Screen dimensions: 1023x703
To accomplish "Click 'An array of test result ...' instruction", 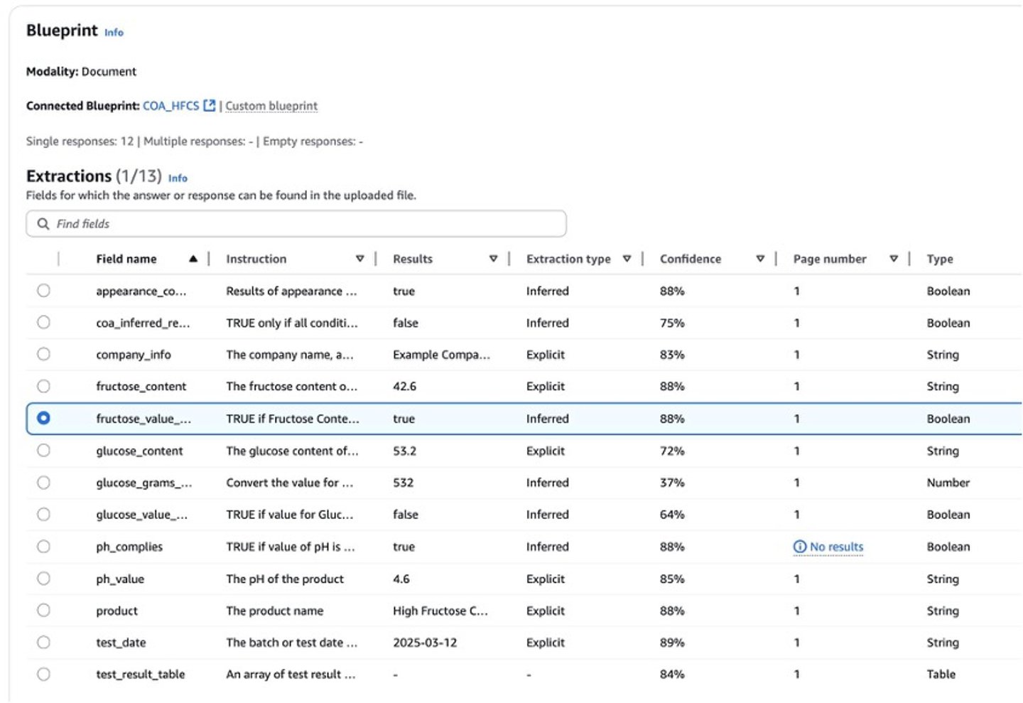I will (291, 674).
